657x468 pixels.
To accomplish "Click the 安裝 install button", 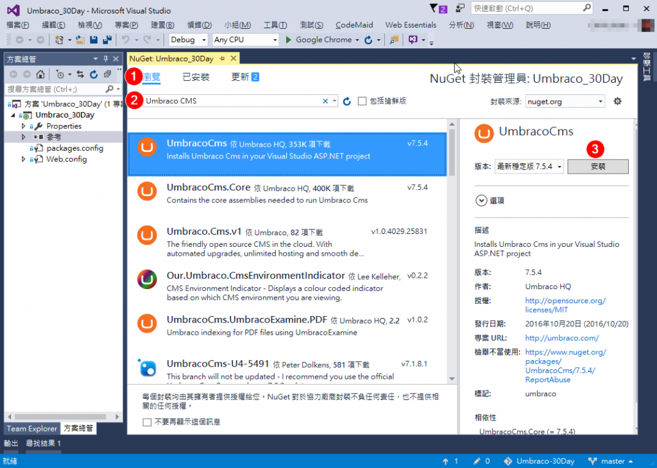I will click(598, 167).
